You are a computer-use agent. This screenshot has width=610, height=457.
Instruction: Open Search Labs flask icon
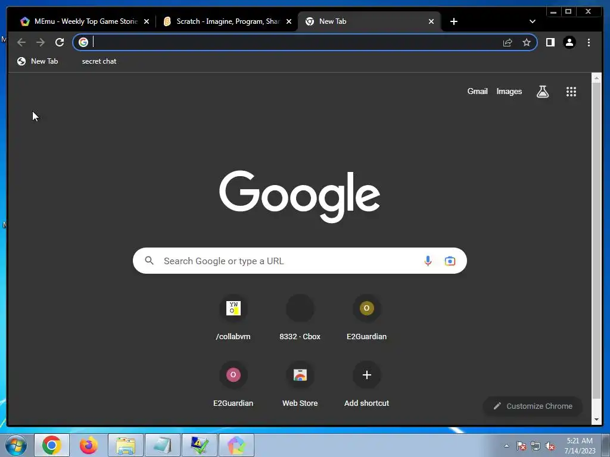pos(542,92)
